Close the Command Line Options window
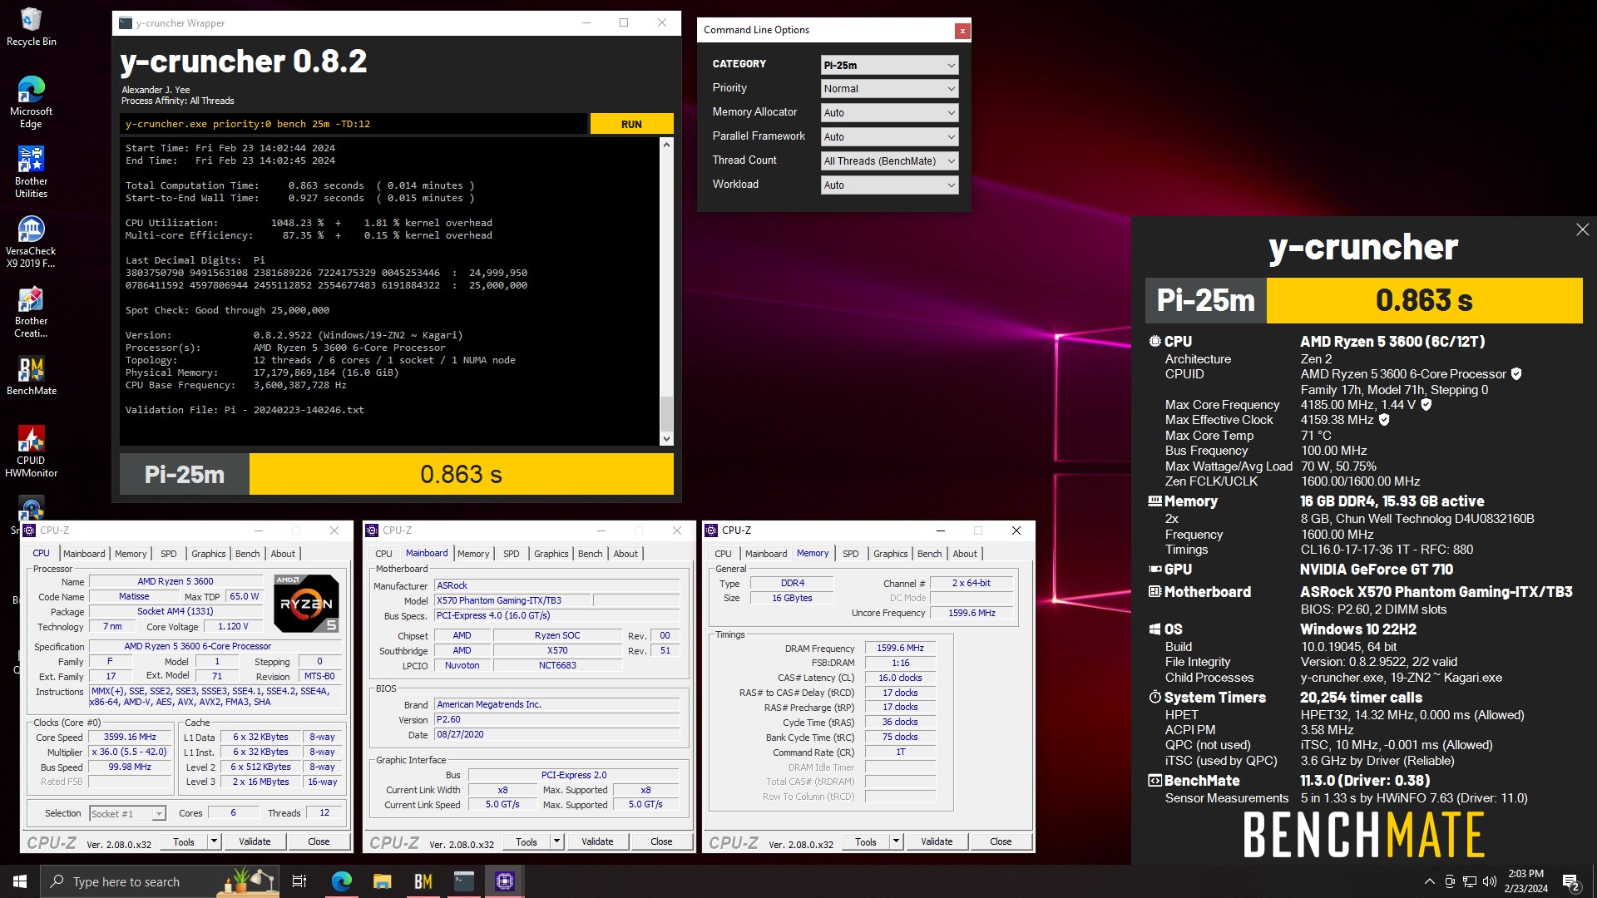The height and width of the screenshot is (898, 1597). (x=962, y=31)
